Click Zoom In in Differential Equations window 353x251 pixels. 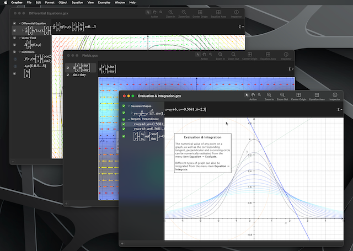(170, 13)
